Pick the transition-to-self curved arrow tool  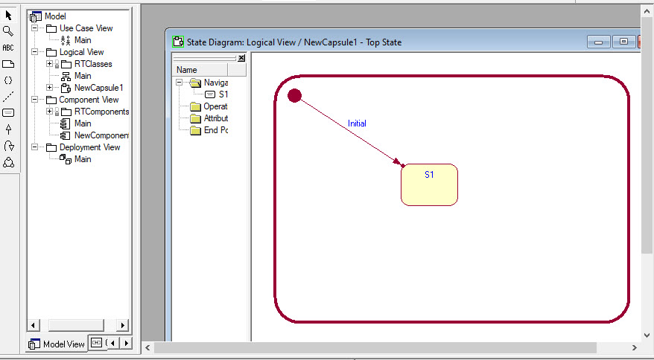(8, 146)
